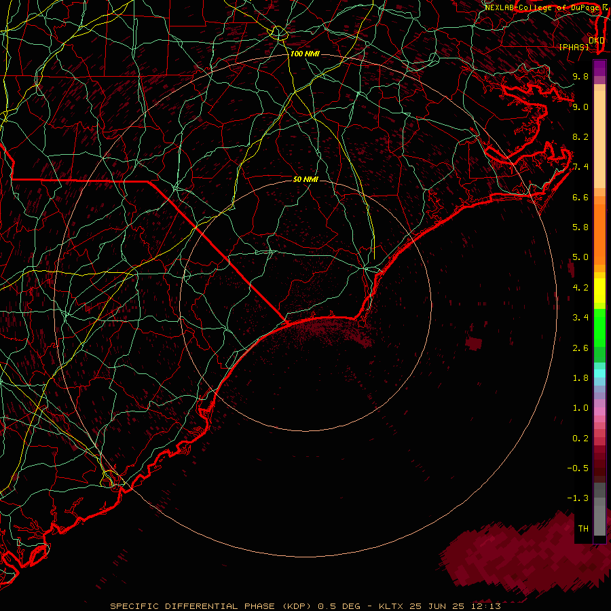Pick the pink segment of the color bar
This screenshot has width=611, height=611.
click(599, 411)
